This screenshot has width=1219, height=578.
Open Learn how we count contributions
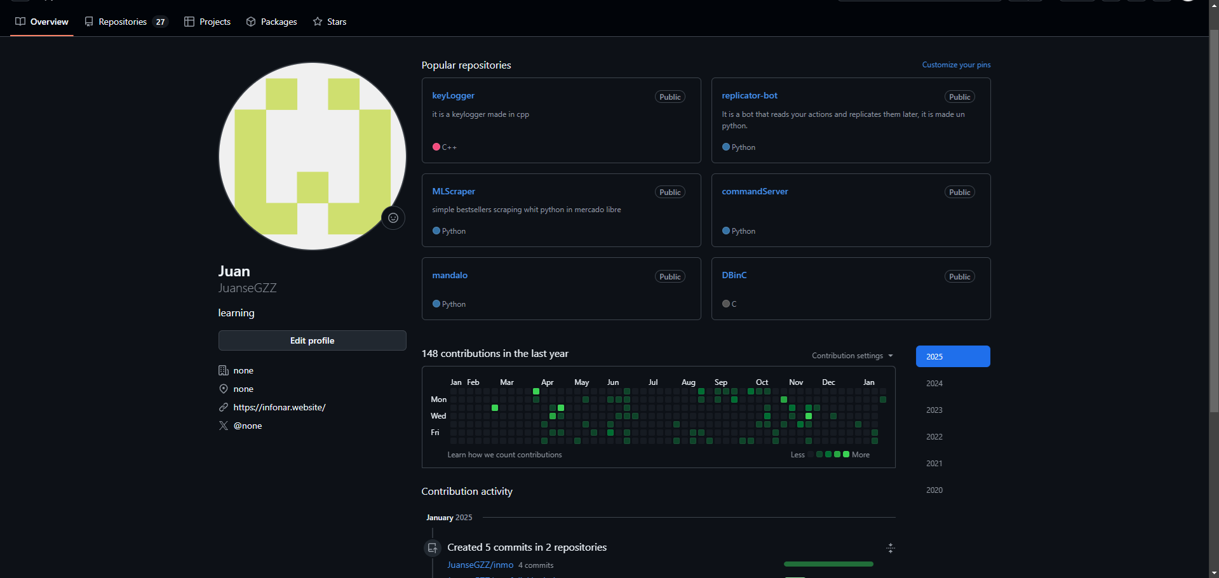pos(504,455)
